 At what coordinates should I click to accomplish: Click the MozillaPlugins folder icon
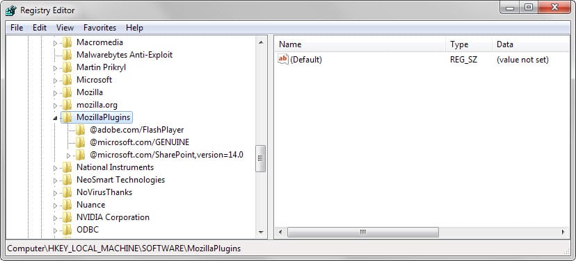(67, 117)
